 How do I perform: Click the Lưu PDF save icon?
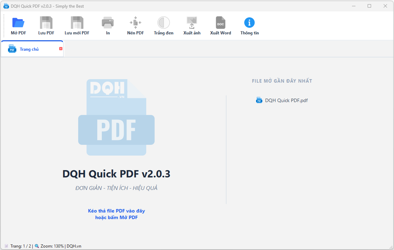46,23
